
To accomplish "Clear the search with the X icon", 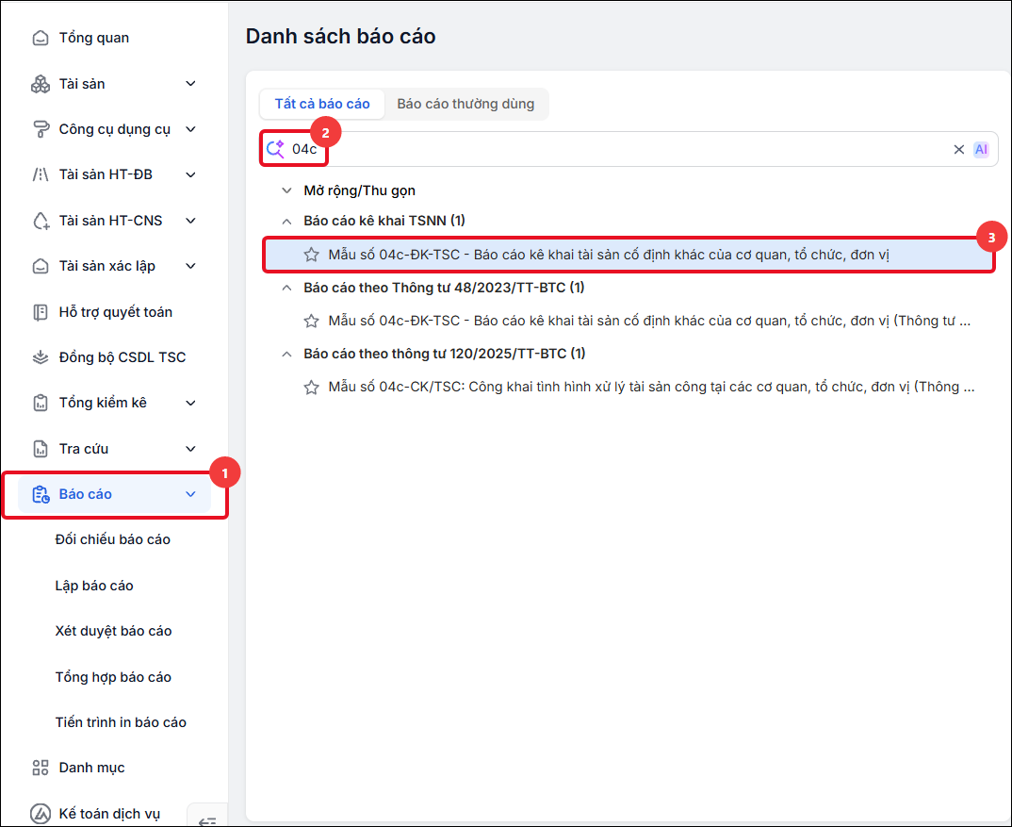I will tap(959, 149).
